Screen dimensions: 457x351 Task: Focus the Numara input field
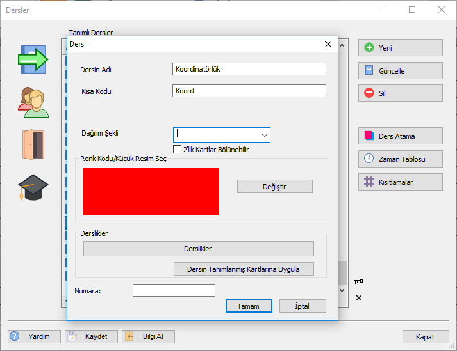pyautogui.click(x=174, y=290)
